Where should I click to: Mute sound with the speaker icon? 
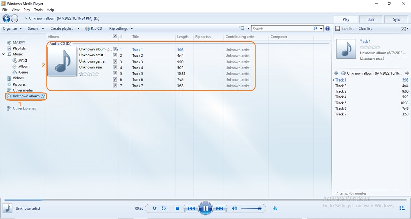point(234,208)
